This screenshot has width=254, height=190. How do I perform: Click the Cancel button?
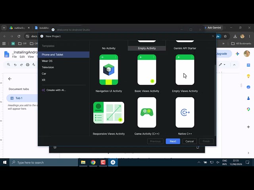[190, 141]
